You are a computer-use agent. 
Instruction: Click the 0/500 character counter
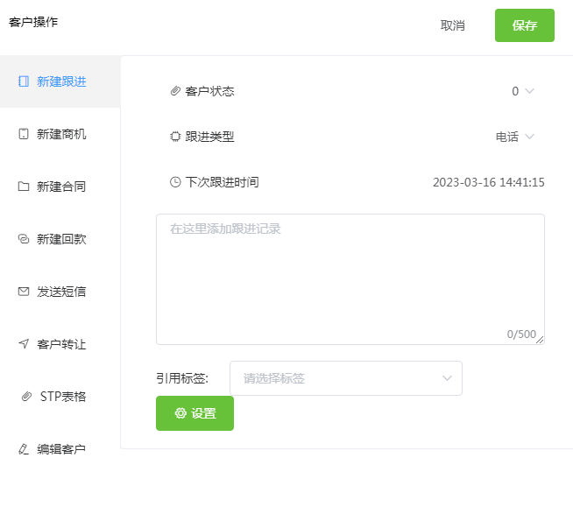click(x=521, y=334)
